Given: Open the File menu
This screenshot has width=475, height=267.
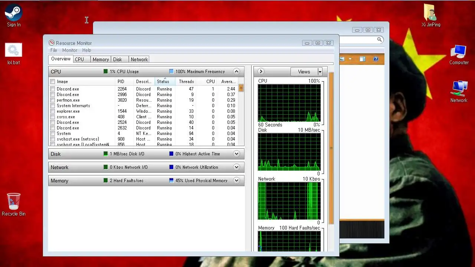Looking at the screenshot, I should (x=54, y=50).
